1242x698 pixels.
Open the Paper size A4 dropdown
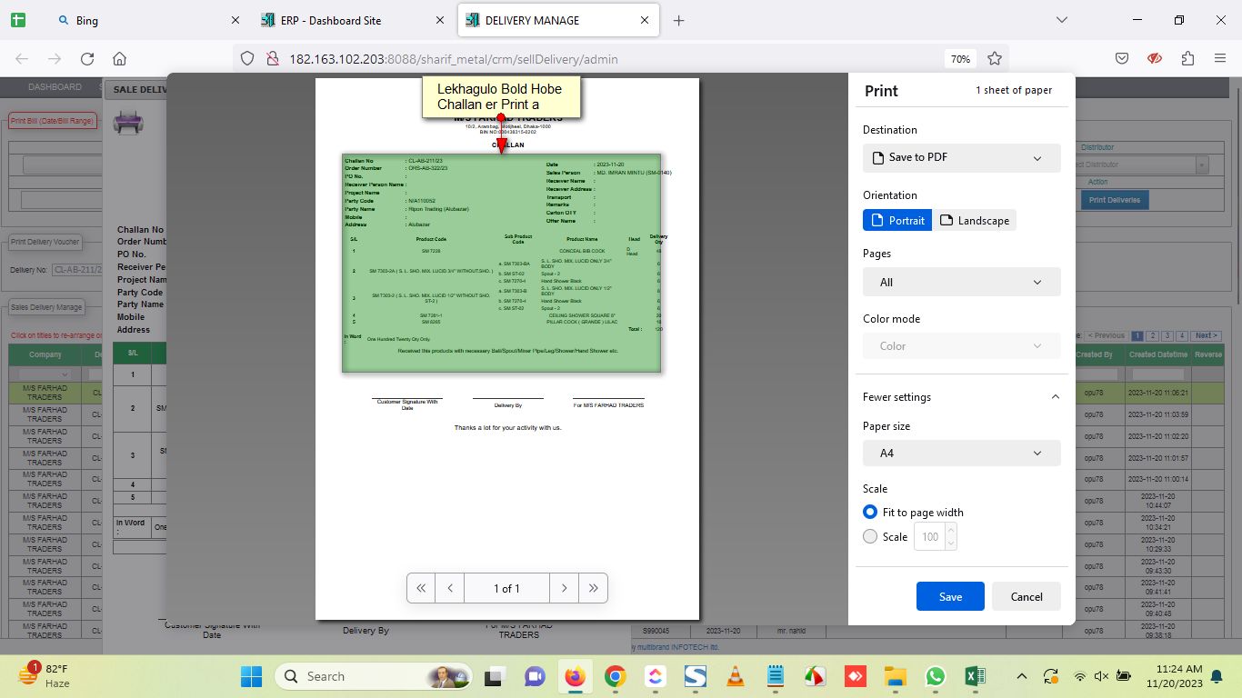coord(961,453)
